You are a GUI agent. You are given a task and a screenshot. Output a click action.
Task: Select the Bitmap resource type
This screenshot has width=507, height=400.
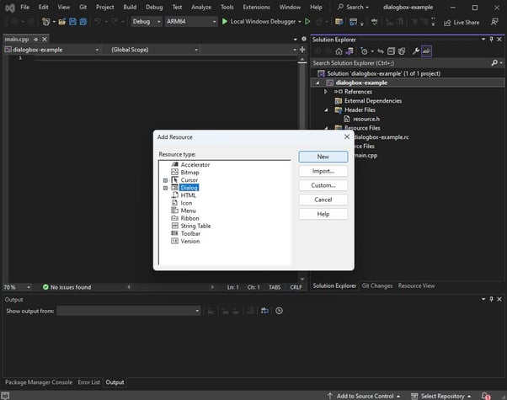tap(189, 172)
